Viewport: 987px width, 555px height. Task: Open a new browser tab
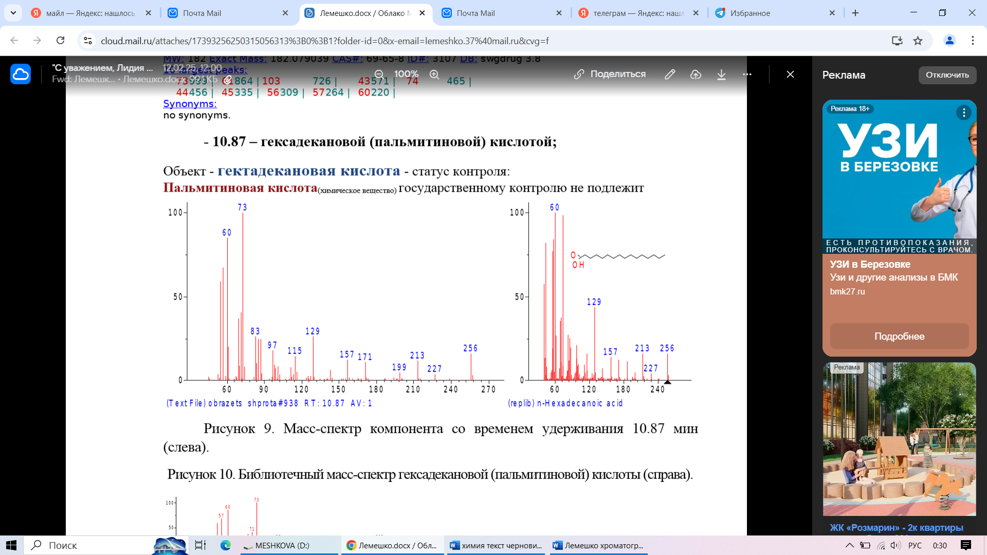(x=855, y=13)
